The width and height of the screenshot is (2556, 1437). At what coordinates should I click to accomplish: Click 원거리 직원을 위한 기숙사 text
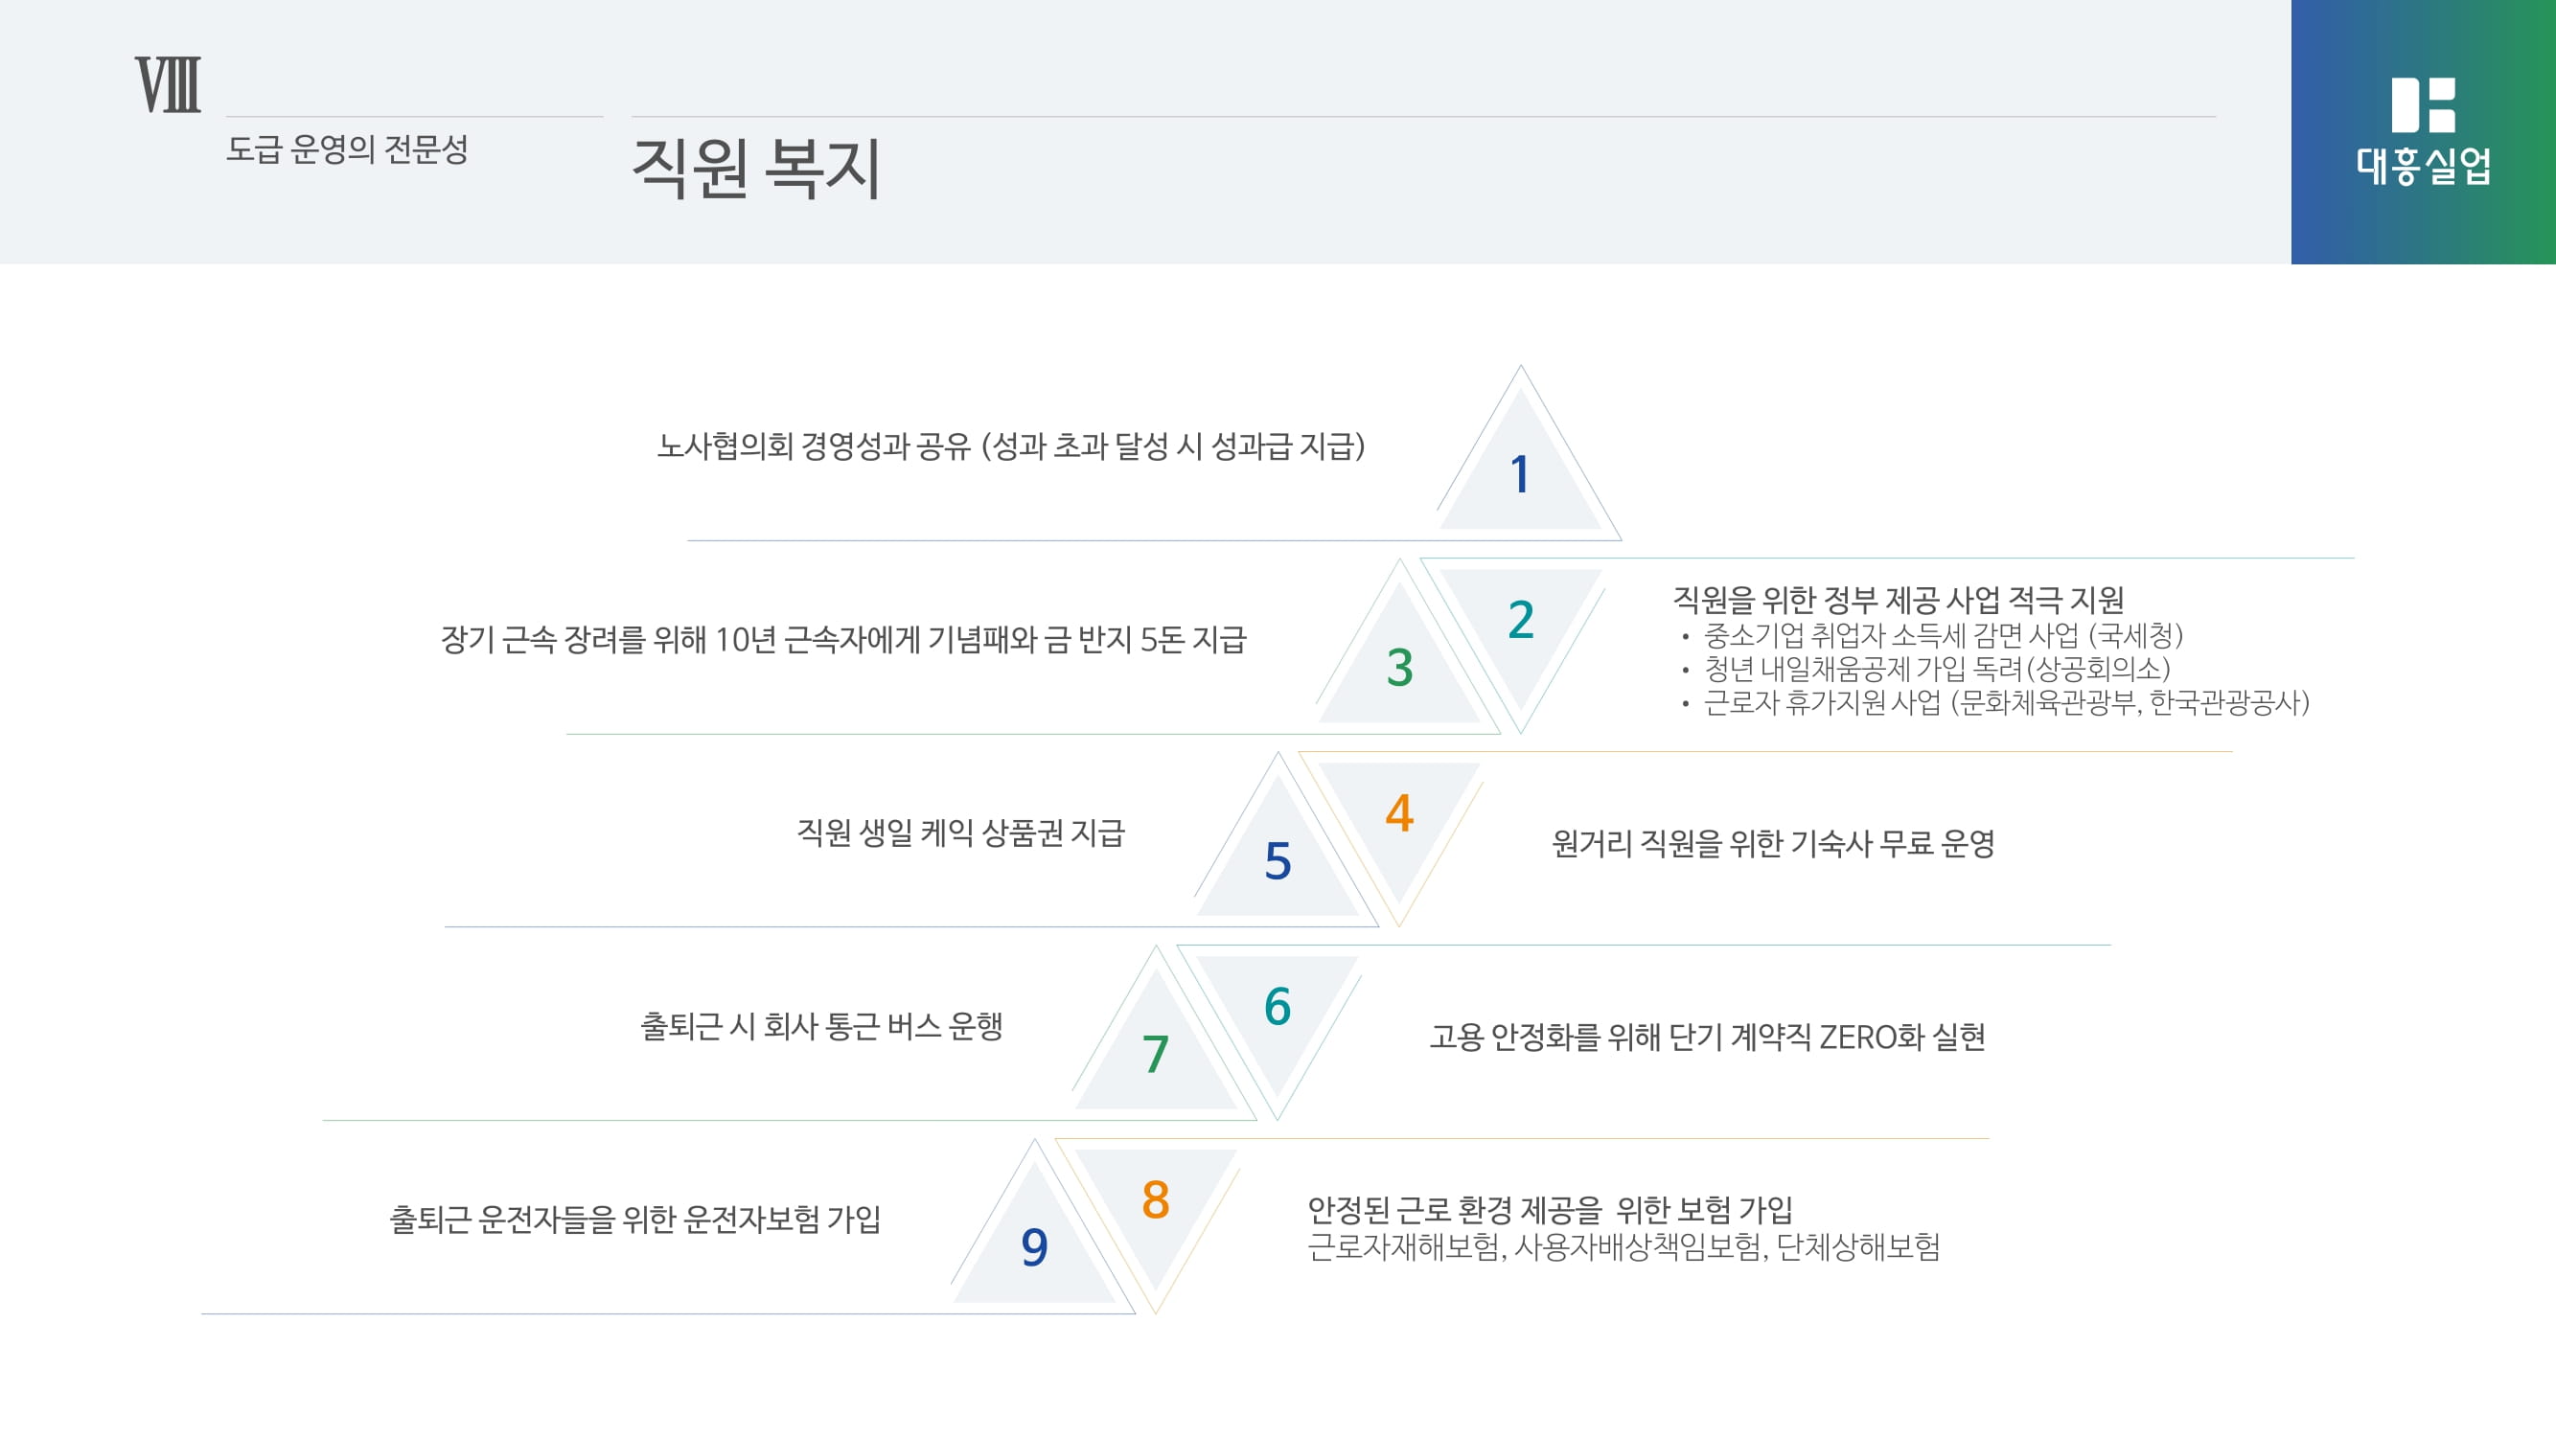(x=1773, y=844)
